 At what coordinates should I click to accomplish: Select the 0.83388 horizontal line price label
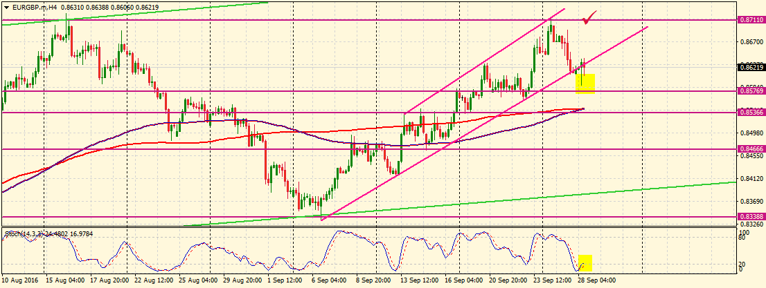[751, 217]
